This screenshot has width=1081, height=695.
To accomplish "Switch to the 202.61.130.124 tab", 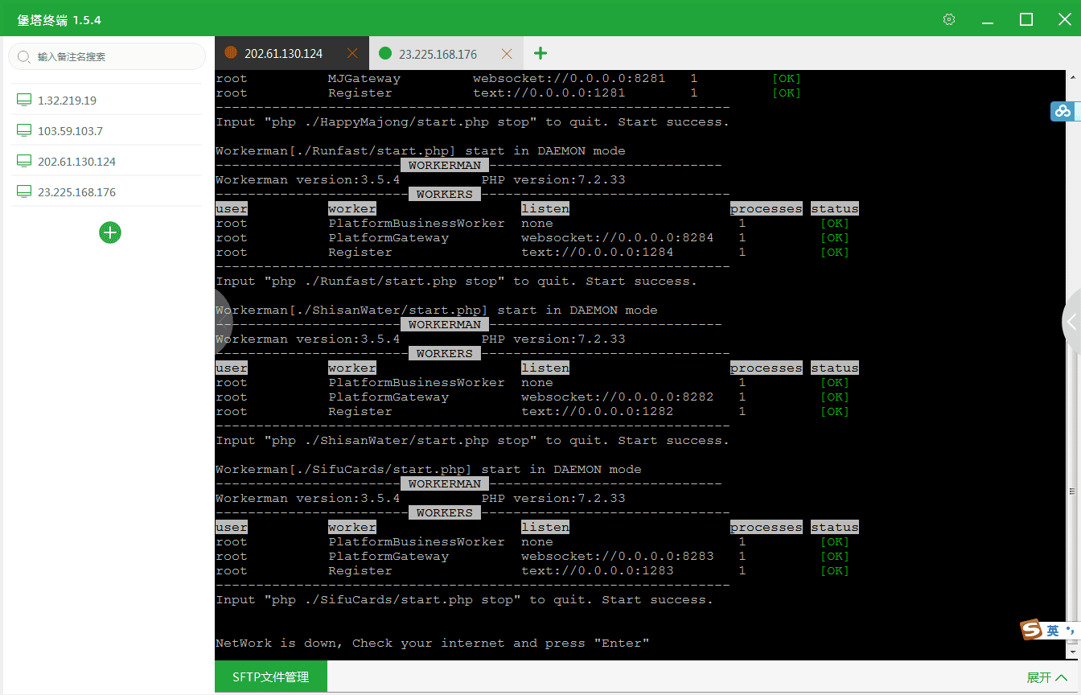I will [x=283, y=54].
